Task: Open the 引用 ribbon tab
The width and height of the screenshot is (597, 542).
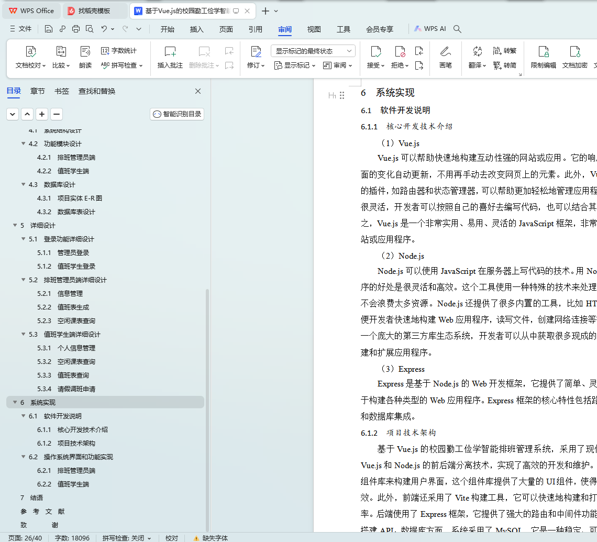Action: click(x=255, y=29)
